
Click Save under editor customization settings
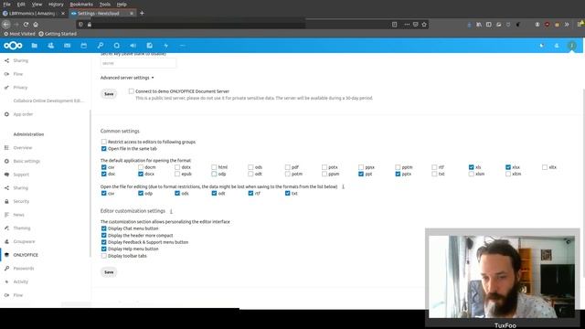109,272
